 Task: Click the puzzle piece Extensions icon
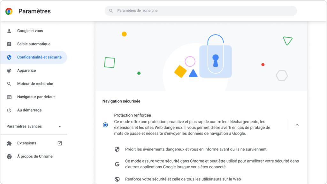tap(9, 143)
